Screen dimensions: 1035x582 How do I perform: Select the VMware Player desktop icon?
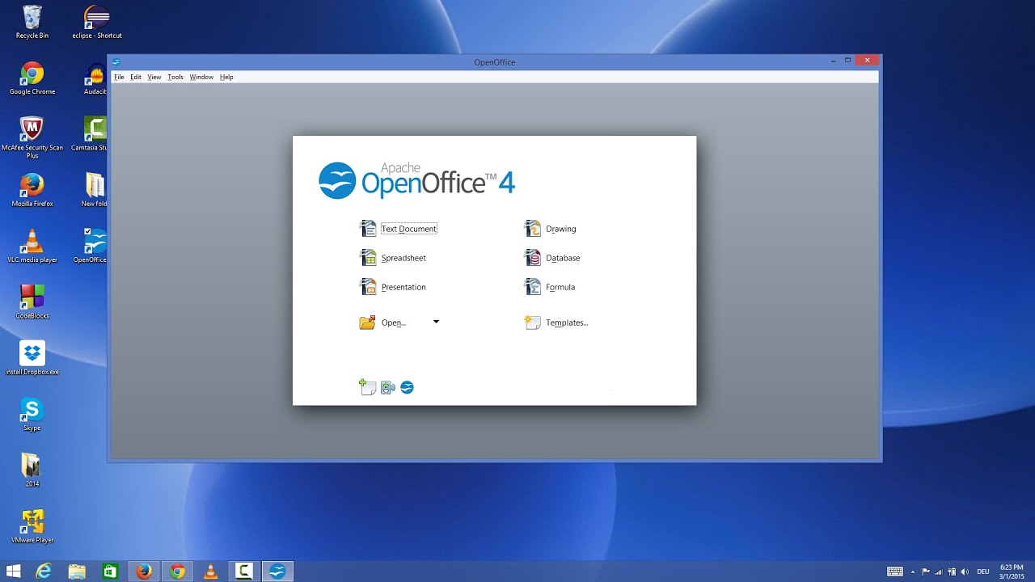pyautogui.click(x=32, y=526)
